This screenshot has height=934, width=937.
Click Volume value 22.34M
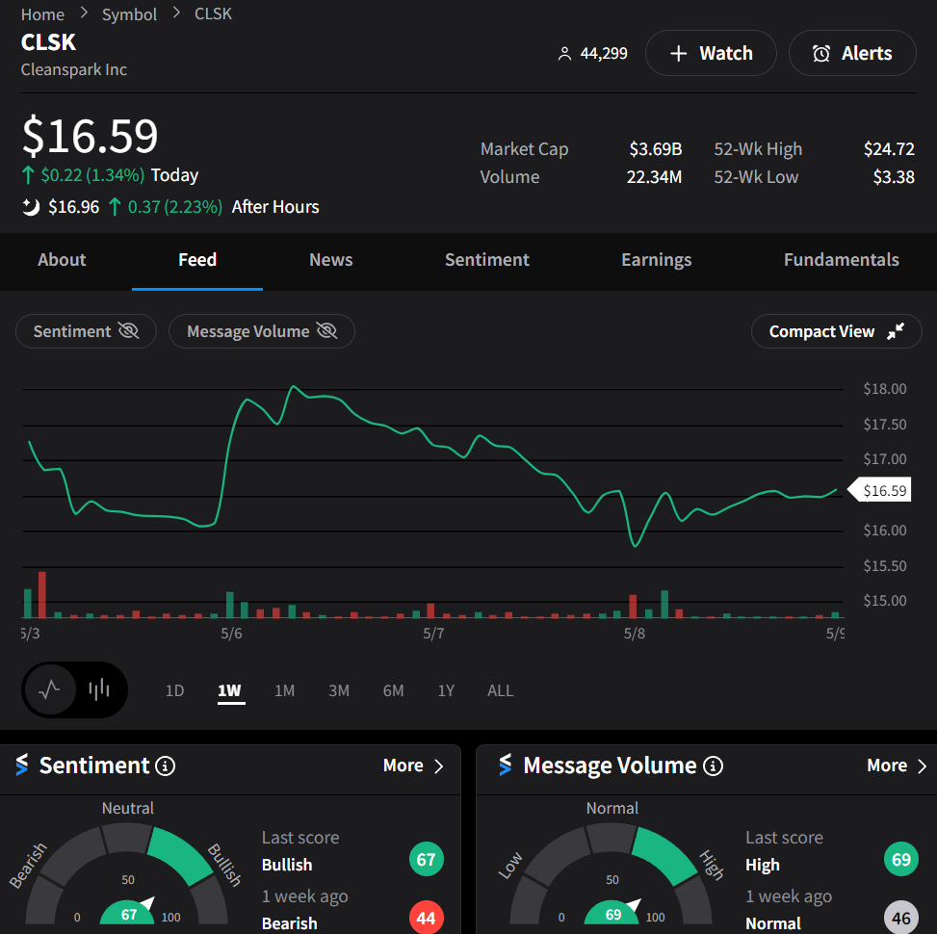[654, 177]
